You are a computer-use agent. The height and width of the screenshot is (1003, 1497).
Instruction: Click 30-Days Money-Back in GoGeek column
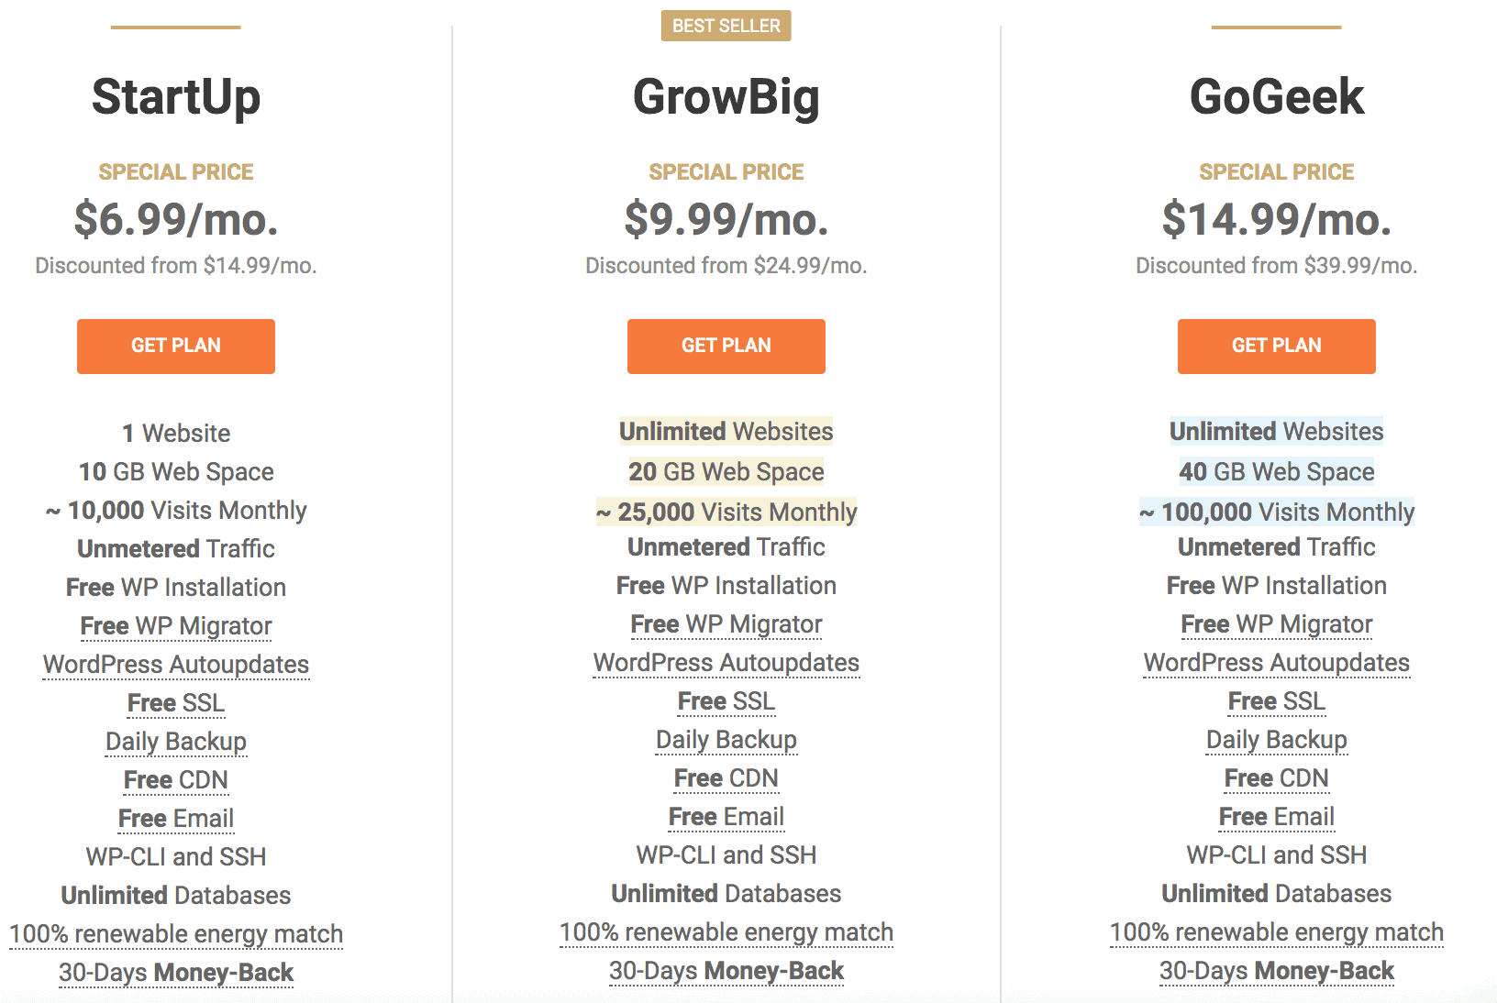point(1277,971)
